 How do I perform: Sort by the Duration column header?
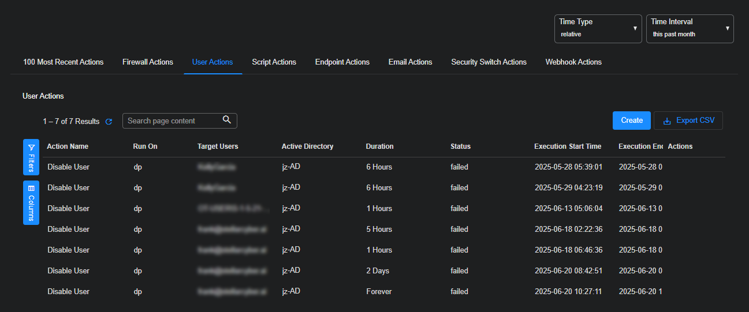tap(379, 146)
